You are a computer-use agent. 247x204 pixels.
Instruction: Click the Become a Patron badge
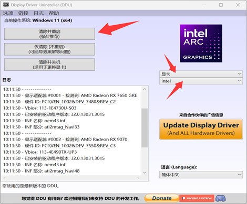click(x=197, y=198)
